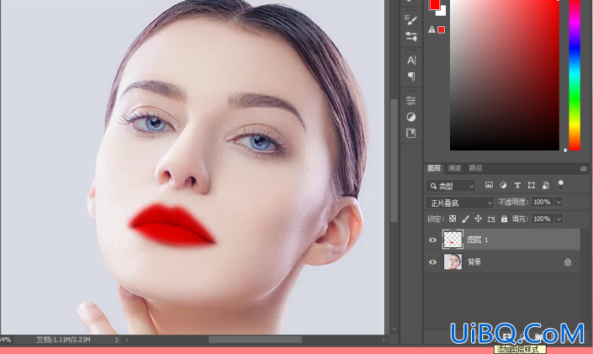Image resolution: width=593 pixels, height=354 pixels.
Task: Open the Brush Settings panel icon
Action: (411, 19)
